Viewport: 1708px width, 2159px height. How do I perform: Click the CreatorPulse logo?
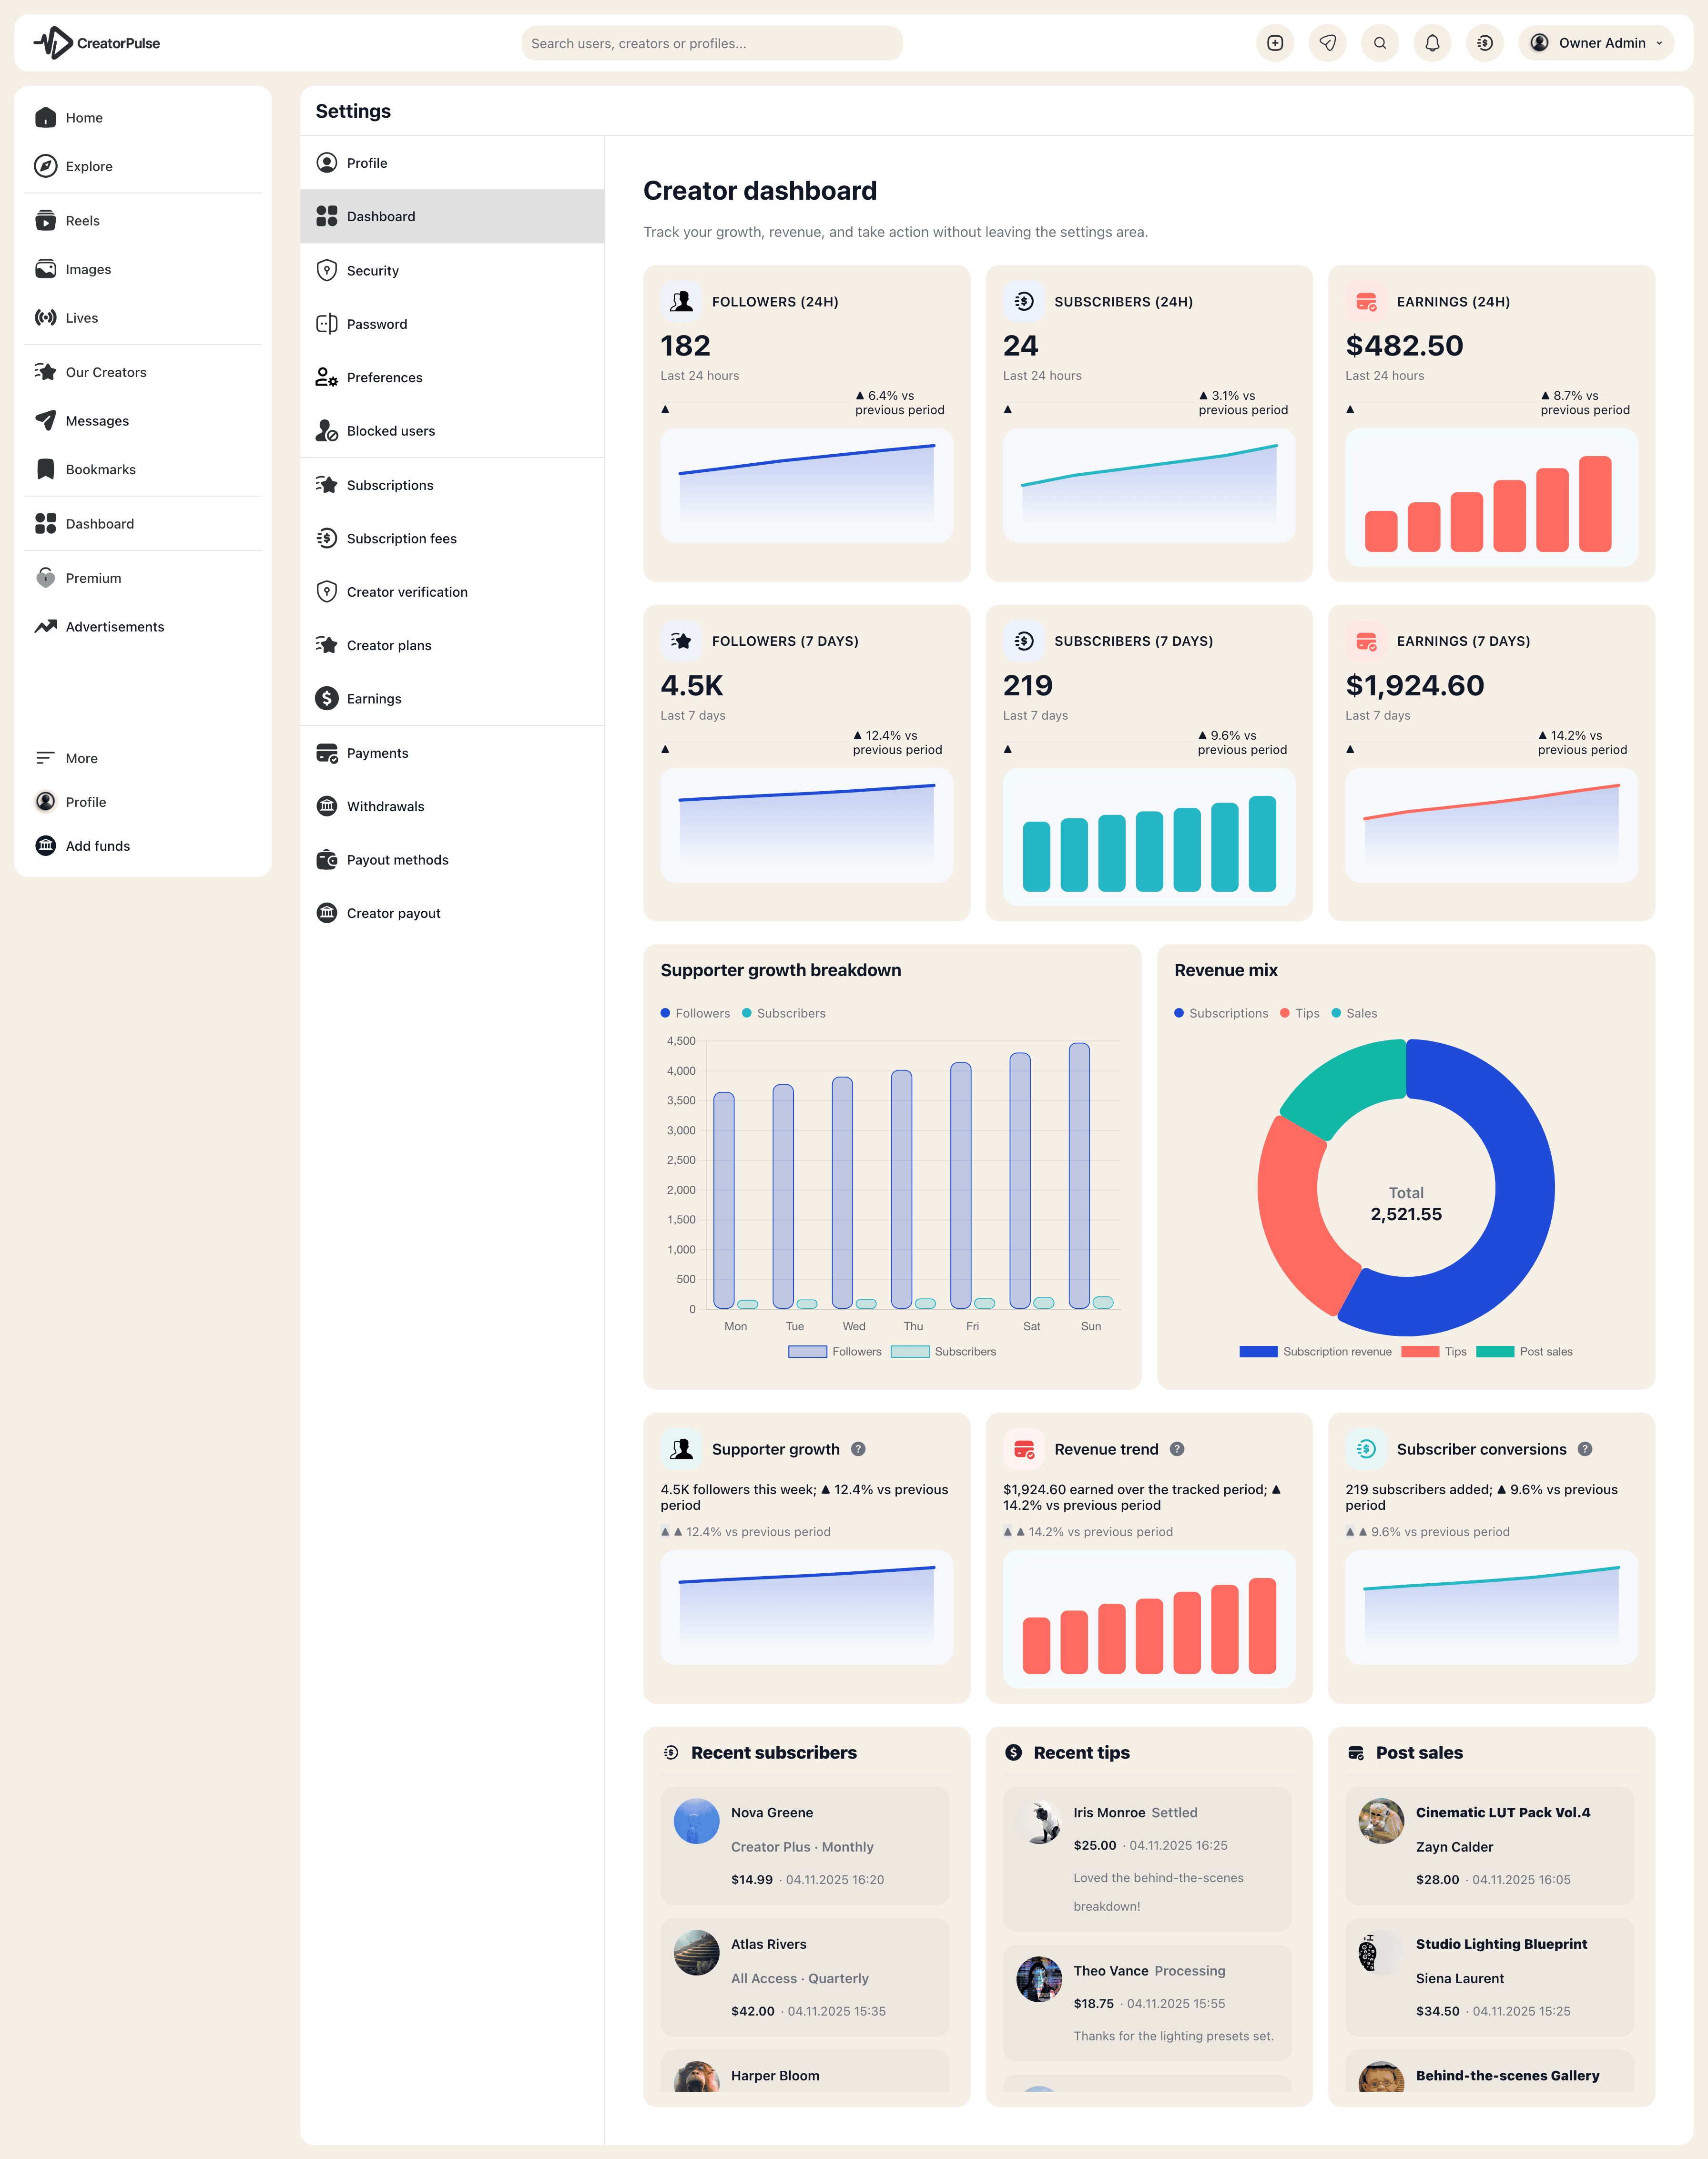[97, 43]
